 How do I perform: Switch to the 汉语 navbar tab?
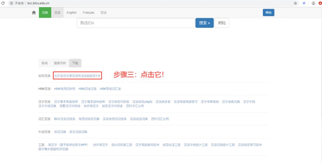(x=57, y=13)
